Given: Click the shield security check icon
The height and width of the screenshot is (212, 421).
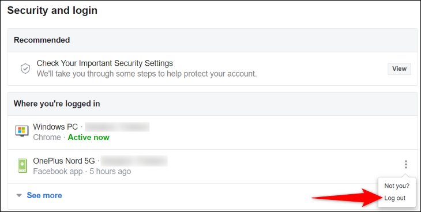Looking at the screenshot, I should (25, 69).
